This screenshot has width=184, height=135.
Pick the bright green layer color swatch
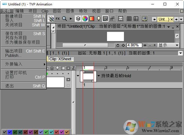pyautogui.click(x=46, y=132)
